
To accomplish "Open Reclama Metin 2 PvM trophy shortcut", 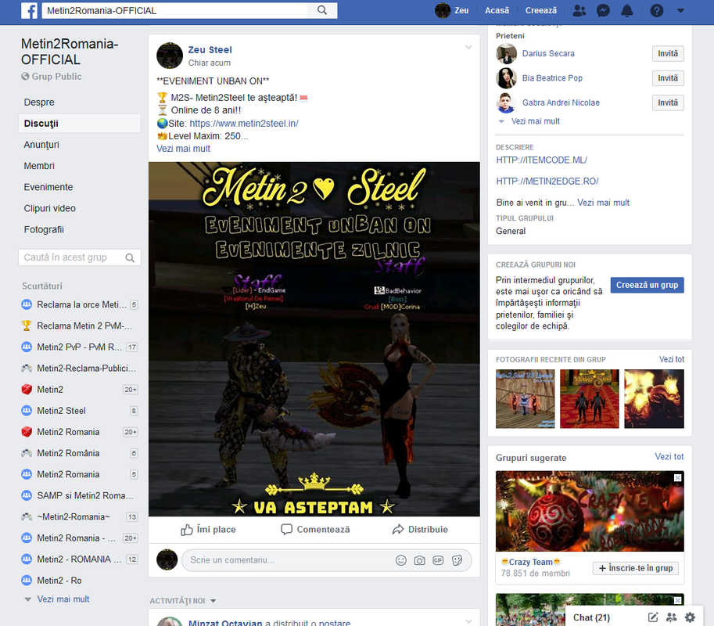I will coord(27,326).
